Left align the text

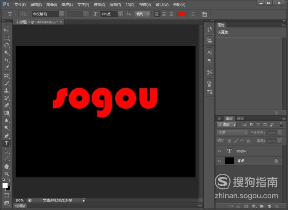(157, 14)
